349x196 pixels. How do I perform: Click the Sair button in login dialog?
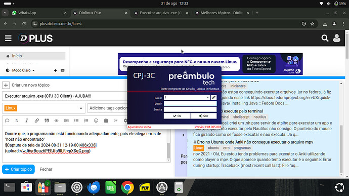click(x=203, y=116)
